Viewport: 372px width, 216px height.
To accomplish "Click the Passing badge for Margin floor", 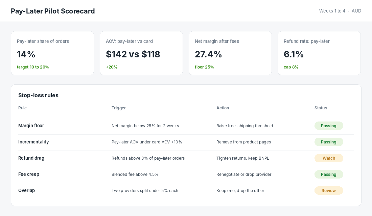I will tap(329, 126).
